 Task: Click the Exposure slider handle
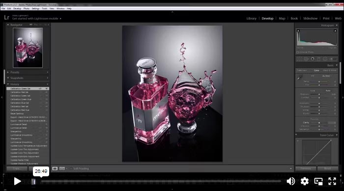click(319, 94)
